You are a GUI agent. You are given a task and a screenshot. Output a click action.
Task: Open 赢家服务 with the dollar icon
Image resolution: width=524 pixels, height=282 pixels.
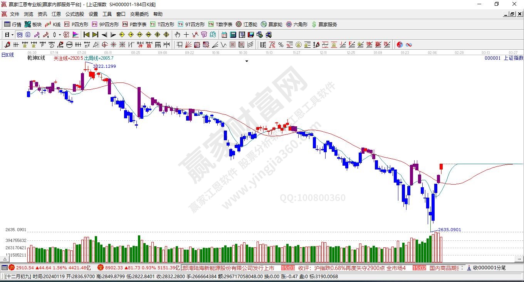coord(324,24)
